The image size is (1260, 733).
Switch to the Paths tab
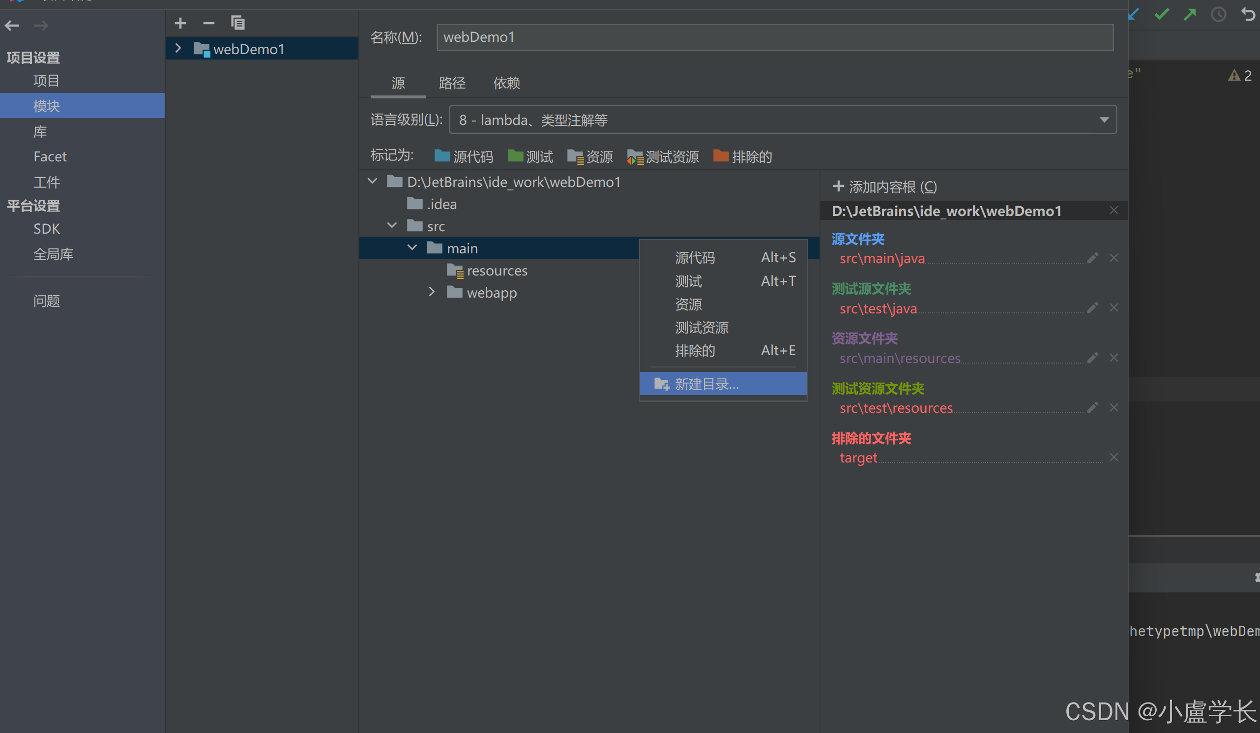tap(452, 83)
